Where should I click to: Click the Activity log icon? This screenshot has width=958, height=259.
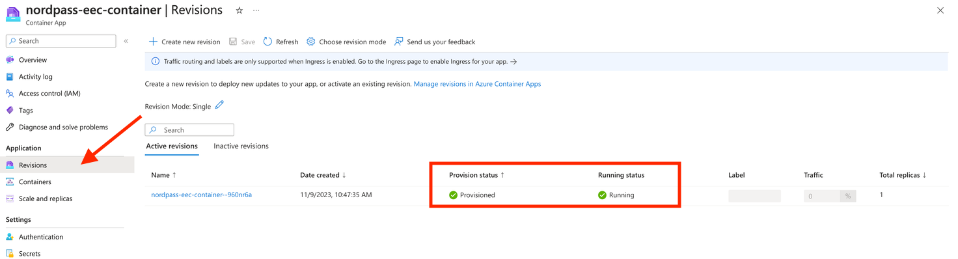point(10,77)
